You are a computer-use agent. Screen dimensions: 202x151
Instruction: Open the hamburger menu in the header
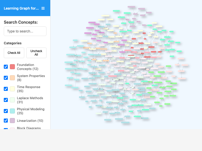click(43, 8)
